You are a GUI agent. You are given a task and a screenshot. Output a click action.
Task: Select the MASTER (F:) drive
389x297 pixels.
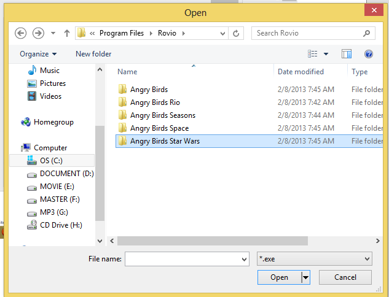coord(53,199)
